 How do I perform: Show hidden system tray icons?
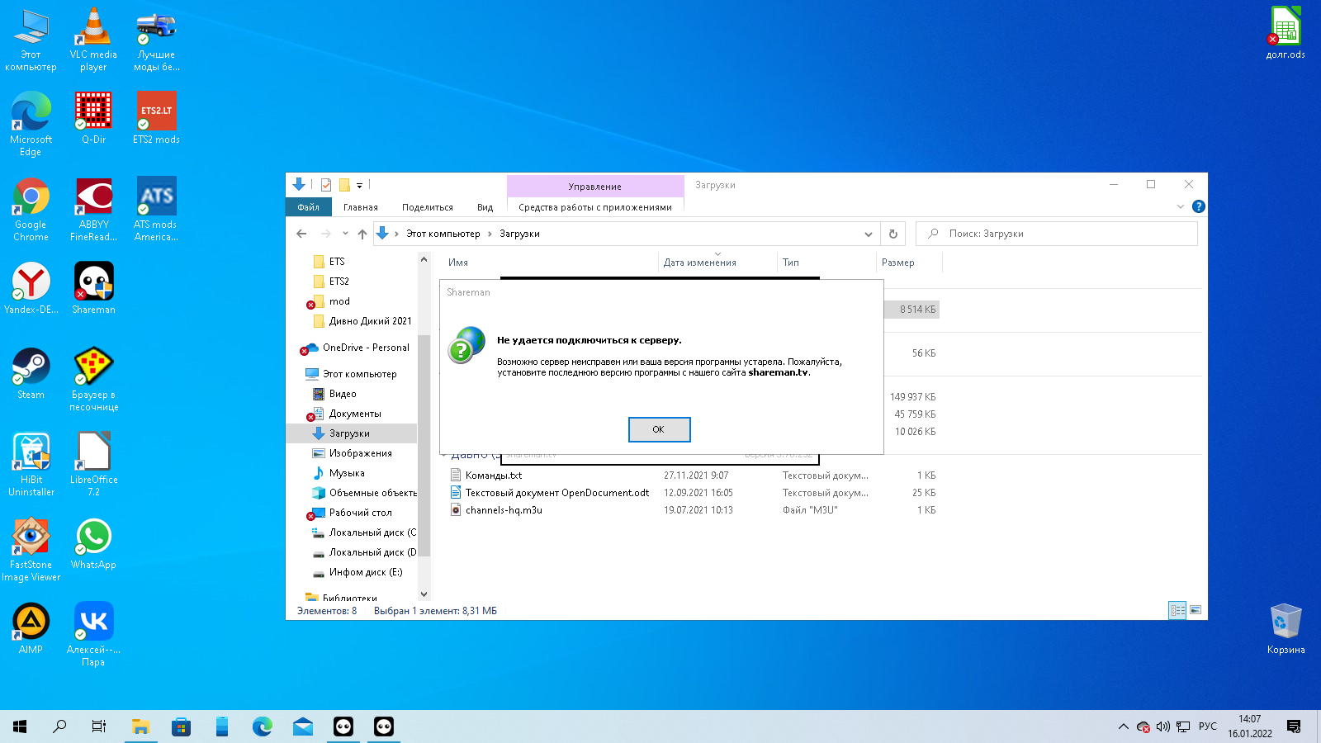tap(1123, 726)
